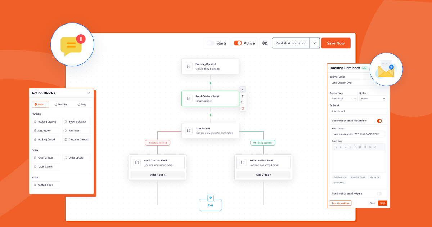Insert the booking_date placeholder tag
This screenshot has height=227, width=432.
point(358,177)
